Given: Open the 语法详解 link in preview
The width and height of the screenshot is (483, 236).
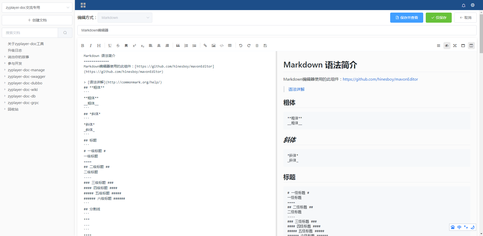Looking at the screenshot, I should [x=296, y=89].
